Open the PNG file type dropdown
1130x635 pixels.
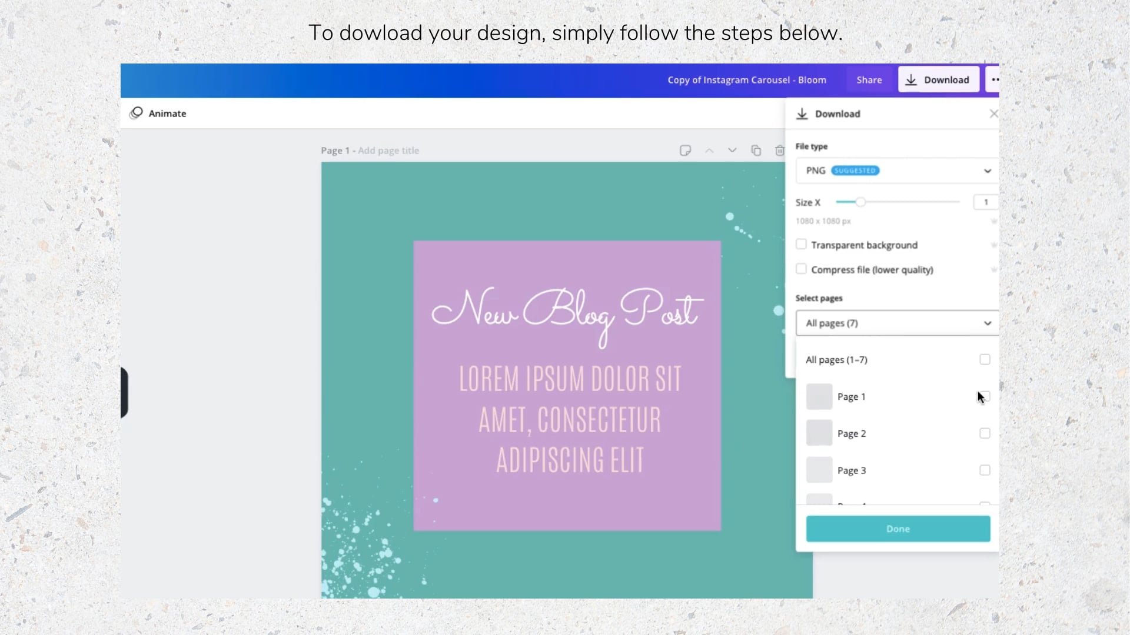tap(897, 171)
